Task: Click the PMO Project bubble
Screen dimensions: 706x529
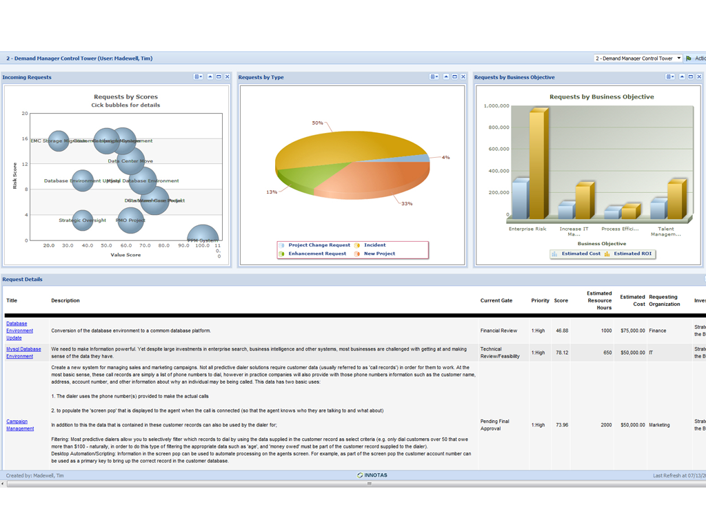Action: click(130, 220)
